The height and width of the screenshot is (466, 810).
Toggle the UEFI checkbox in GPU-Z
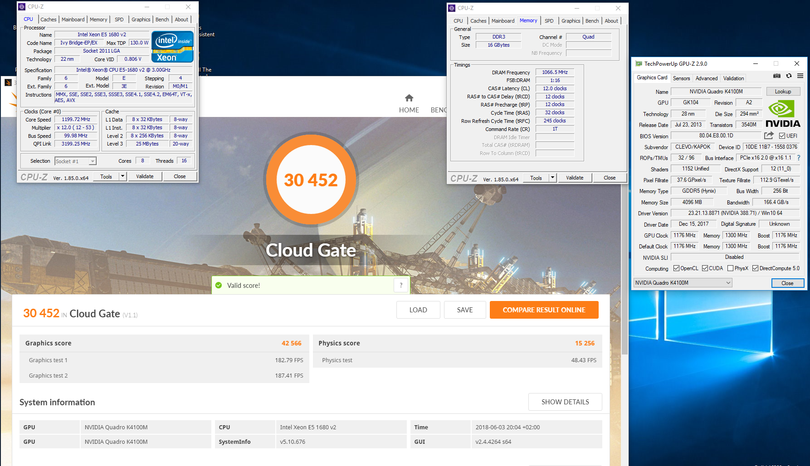tap(782, 136)
